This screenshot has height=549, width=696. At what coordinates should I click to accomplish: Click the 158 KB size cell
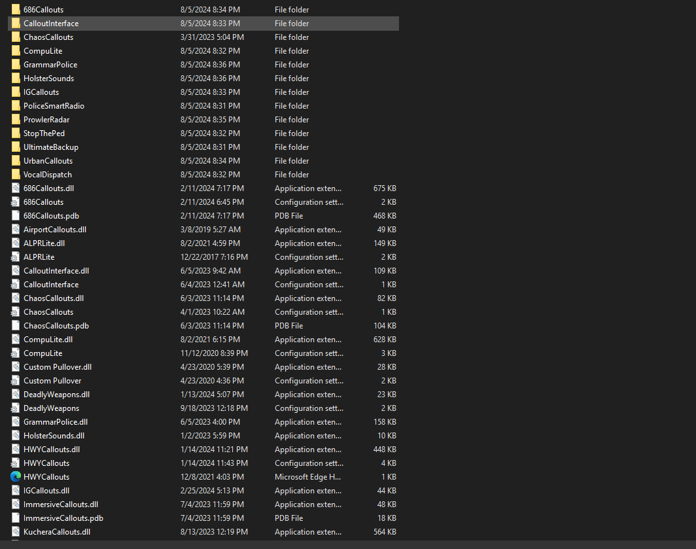click(x=385, y=422)
